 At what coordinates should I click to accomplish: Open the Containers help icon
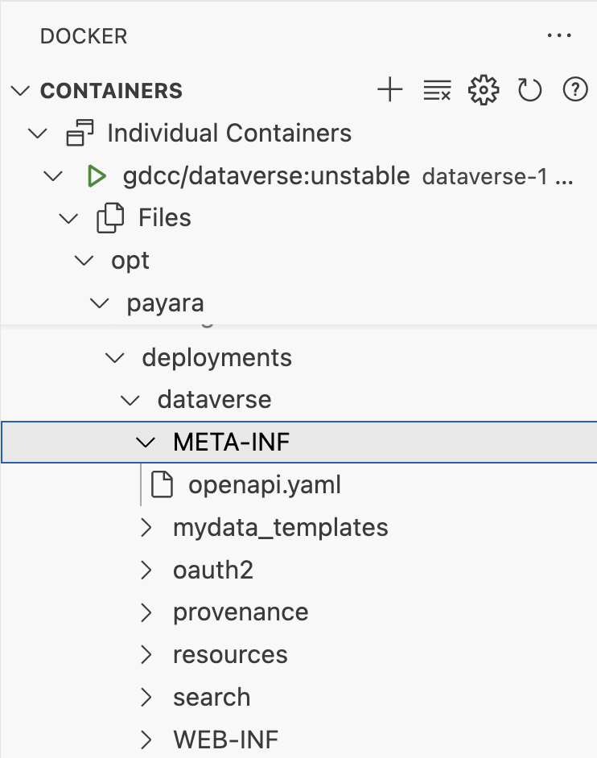(x=575, y=90)
